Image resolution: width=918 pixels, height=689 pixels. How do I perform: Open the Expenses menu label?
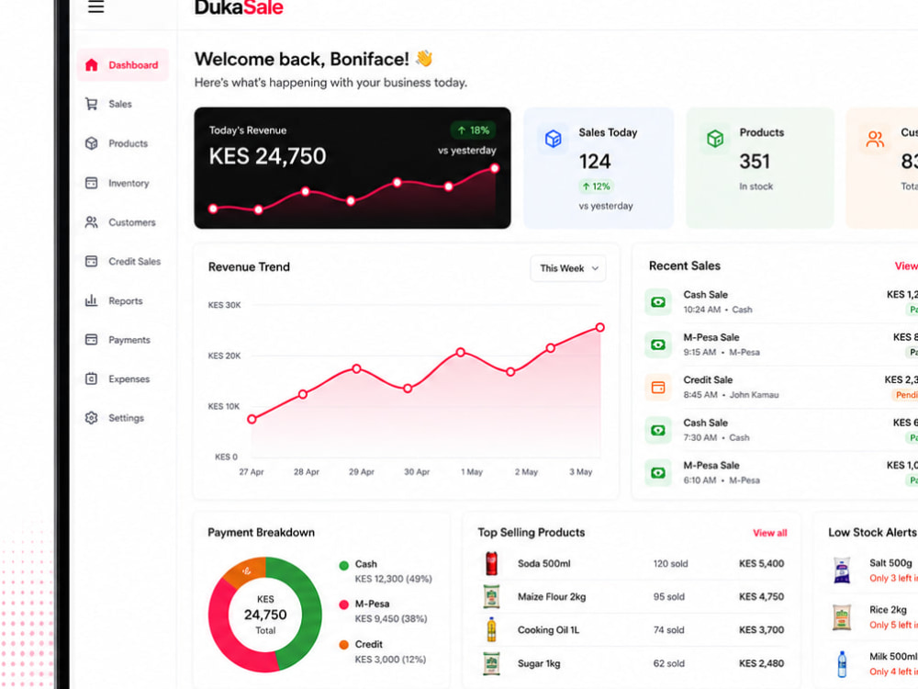tap(129, 378)
